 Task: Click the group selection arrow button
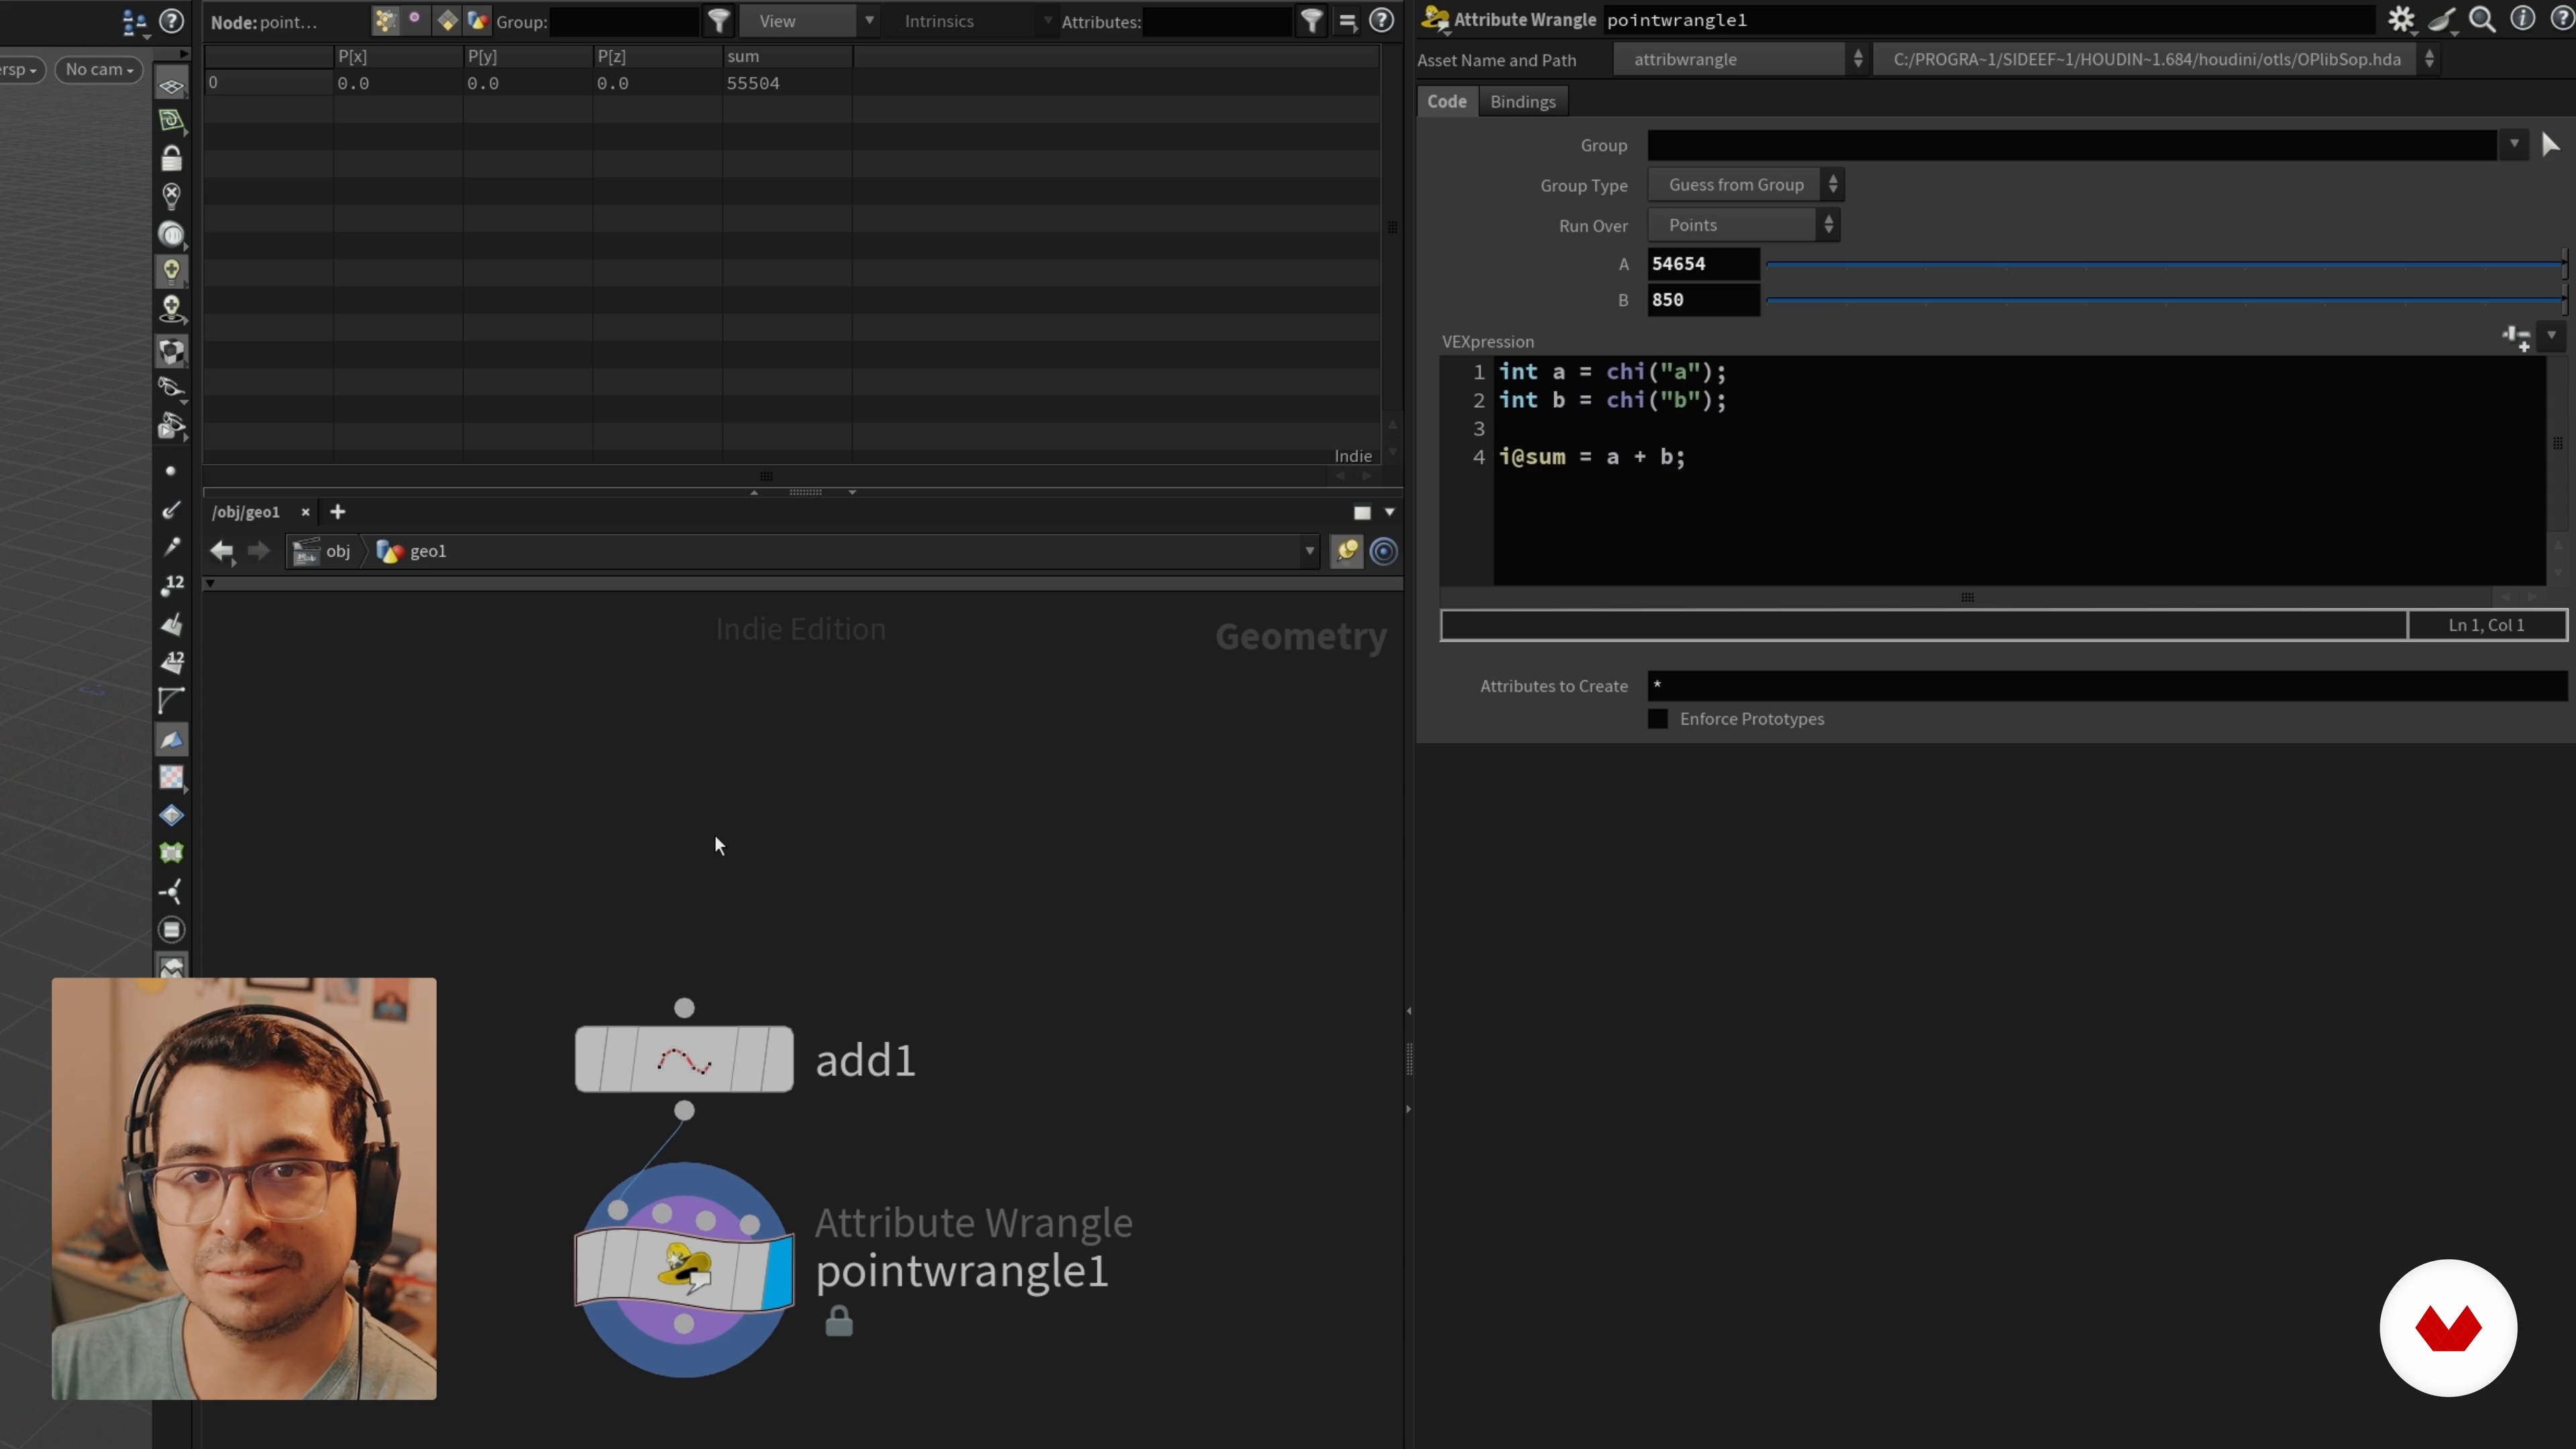coord(2550,146)
